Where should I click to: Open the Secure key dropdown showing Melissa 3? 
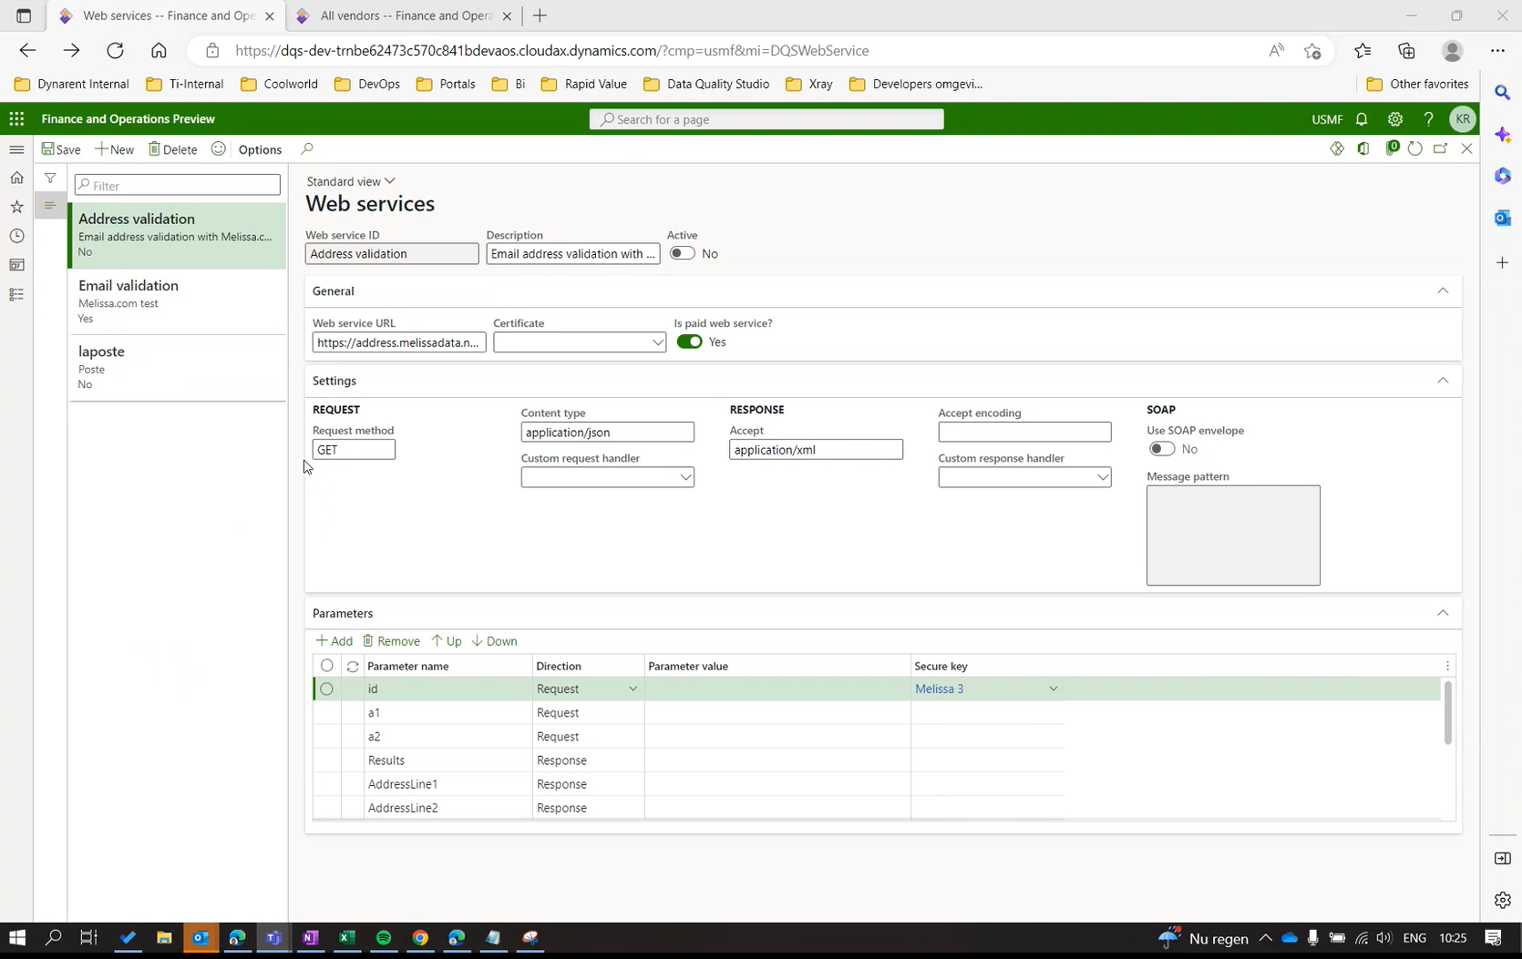point(1053,689)
